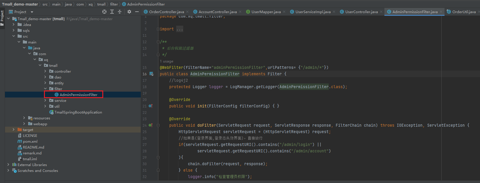This screenshot has width=480, height=183.
Task: Click the gutter web icon on line 16
Action: point(152,74)
